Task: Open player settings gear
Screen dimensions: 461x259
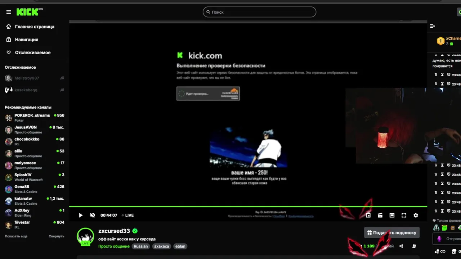Action: [x=416, y=215]
